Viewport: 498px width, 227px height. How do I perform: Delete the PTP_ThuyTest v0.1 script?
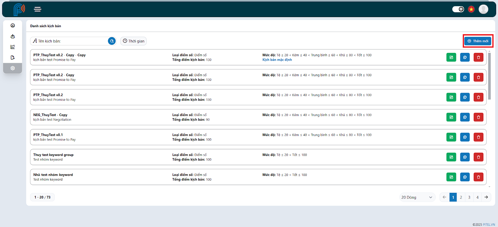click(x=479, y=137)
